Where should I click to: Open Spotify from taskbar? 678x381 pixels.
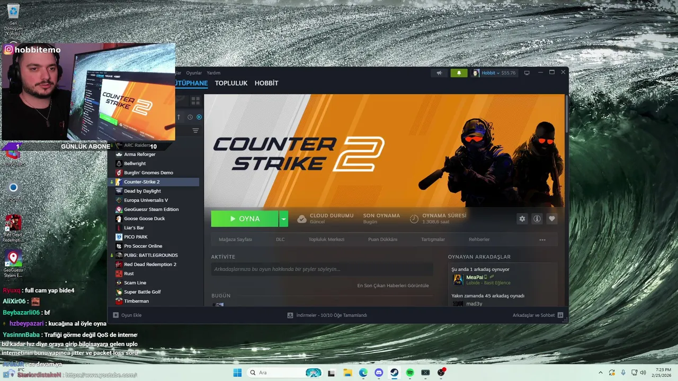click(410, 373)
